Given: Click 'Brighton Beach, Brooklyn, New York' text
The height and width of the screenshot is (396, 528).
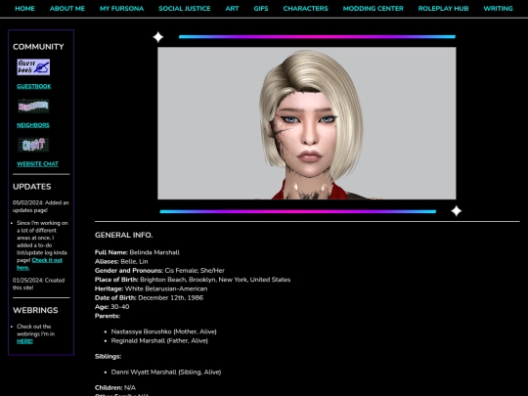Looking at the screenshot, I should [194, 280].
